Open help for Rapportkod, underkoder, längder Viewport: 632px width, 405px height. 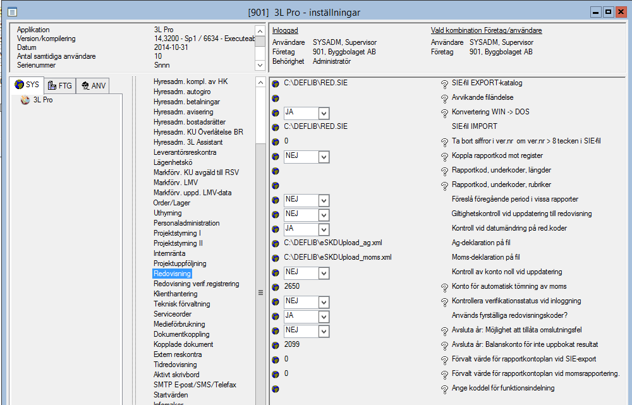pos(444,171)
